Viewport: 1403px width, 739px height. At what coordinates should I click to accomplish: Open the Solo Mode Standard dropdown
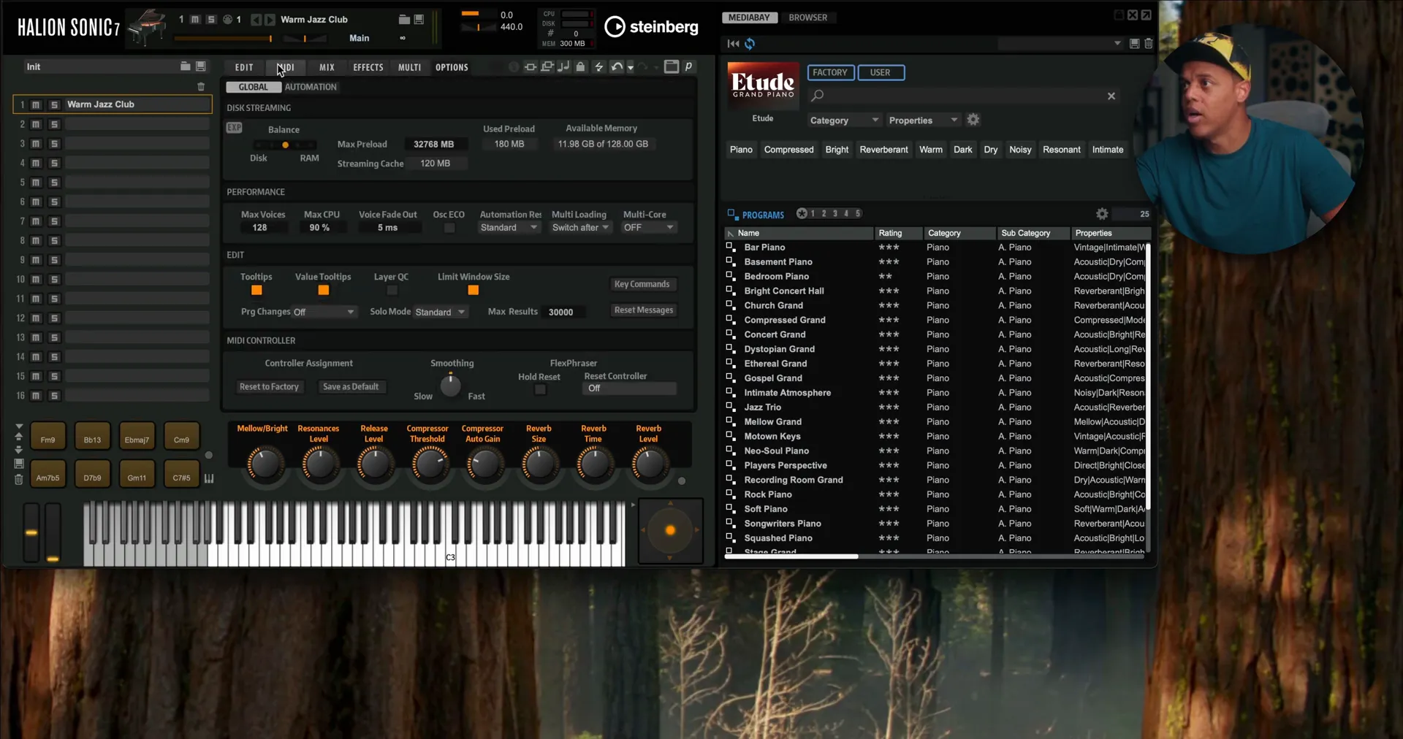pyautogui.click(x=440, y=312)
